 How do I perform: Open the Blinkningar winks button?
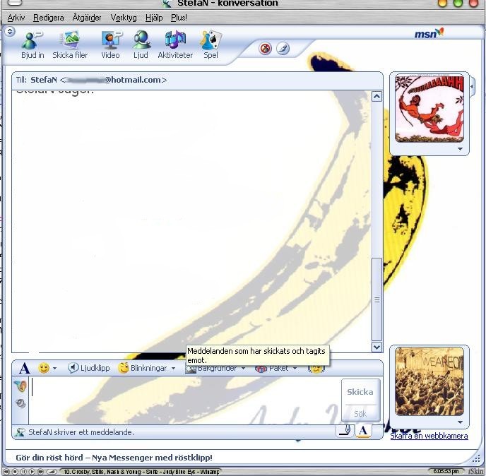pyautogui.click(x=143, y=368)
